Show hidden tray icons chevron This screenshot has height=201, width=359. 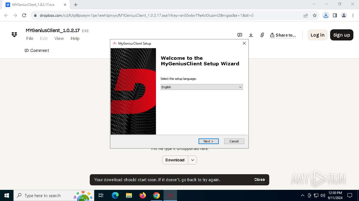[x=302, y=195]
